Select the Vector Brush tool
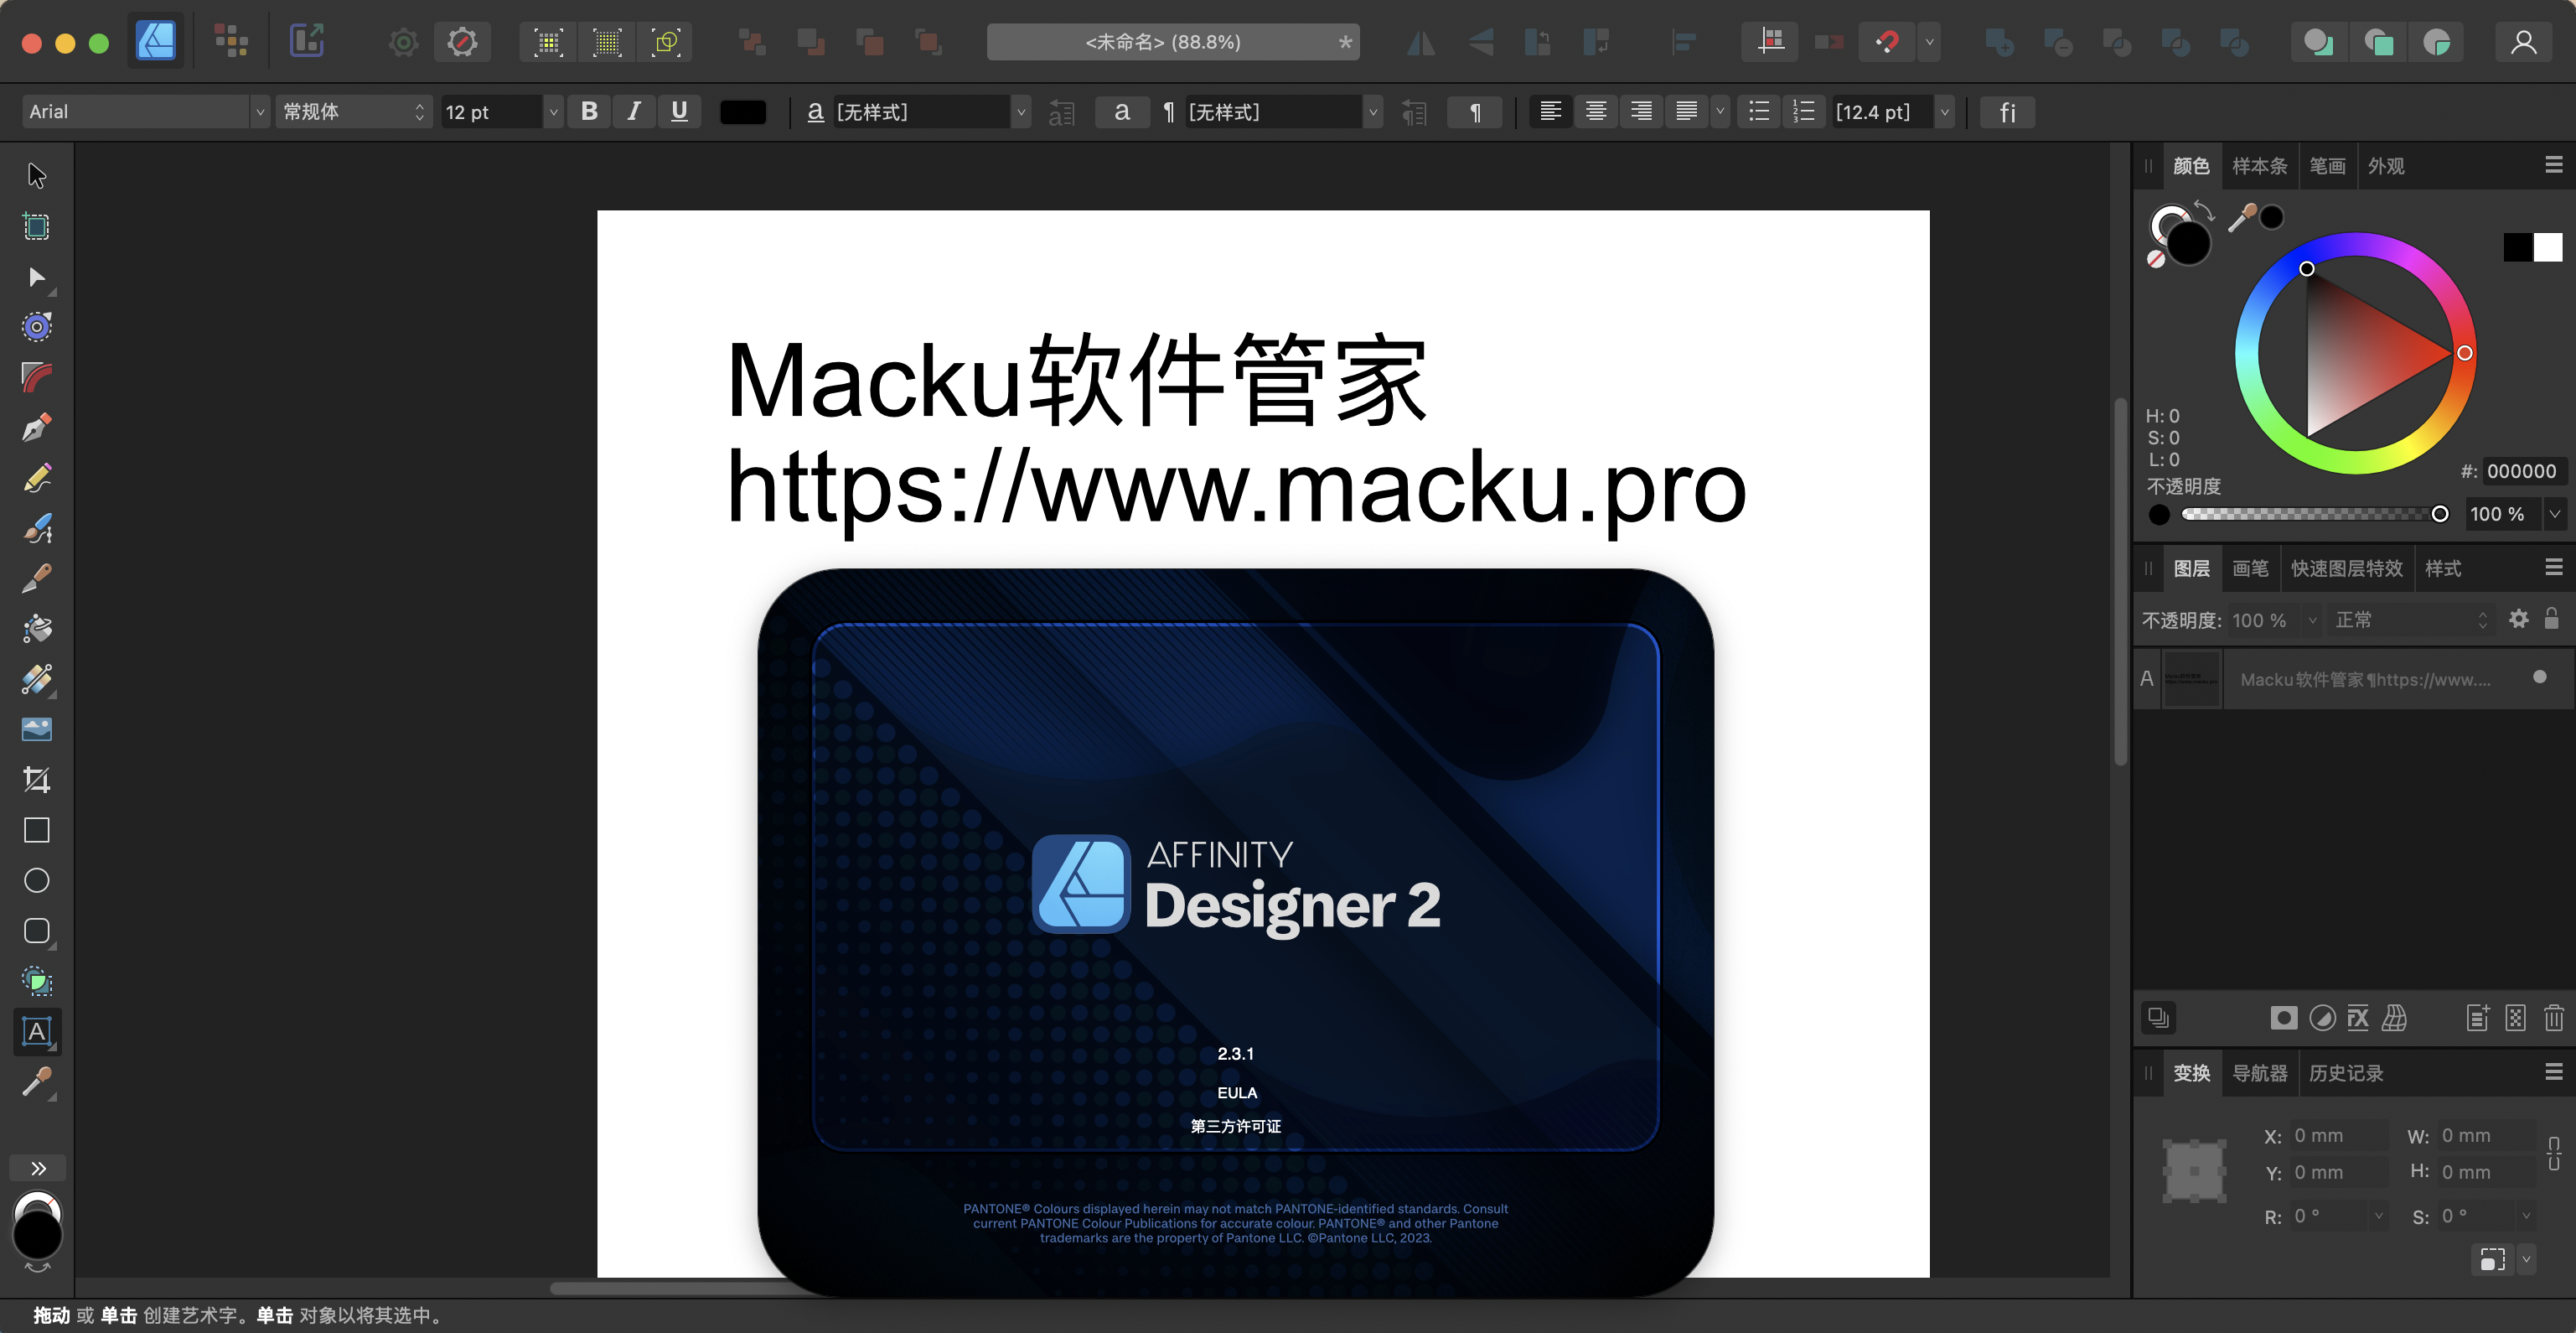Viewport: 2576px width, 1333px height. (37, 528)
